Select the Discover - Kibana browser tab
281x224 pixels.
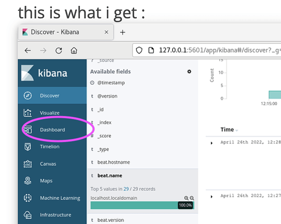click(x=66, y=32)
